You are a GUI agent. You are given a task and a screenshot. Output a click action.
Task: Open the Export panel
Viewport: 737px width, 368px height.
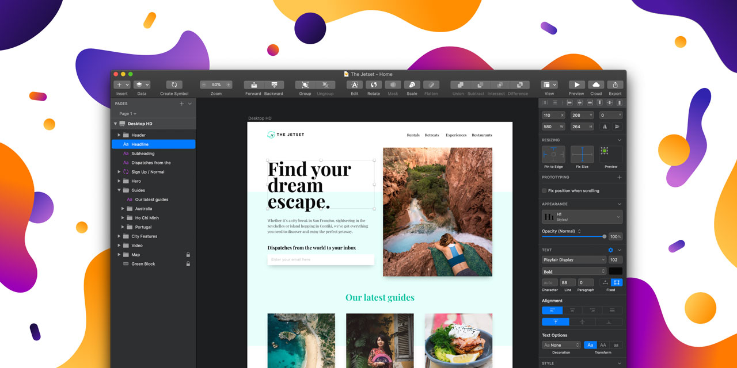click(x=615, y=85)
